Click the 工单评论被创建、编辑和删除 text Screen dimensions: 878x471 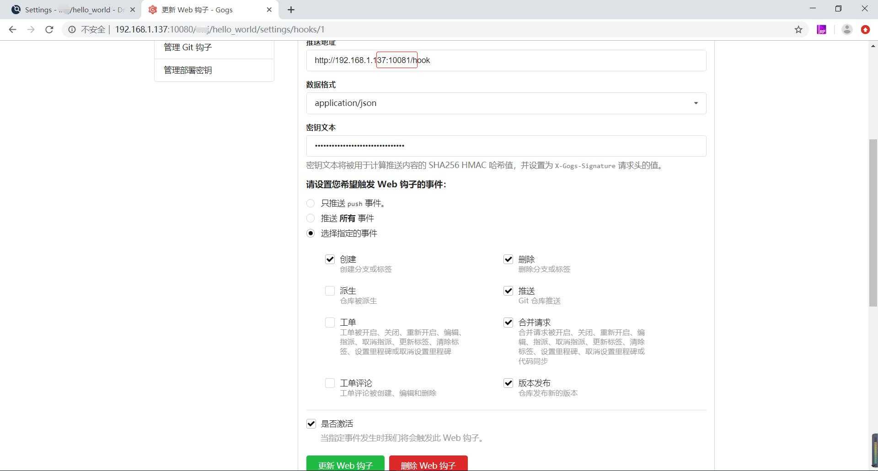[x=388, y=393]
